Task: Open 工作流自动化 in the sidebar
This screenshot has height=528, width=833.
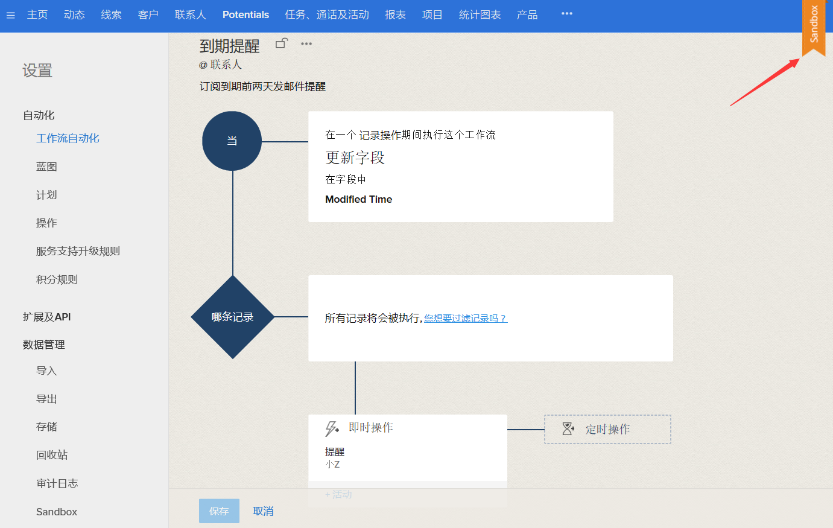Action: (x=68, y=138)
